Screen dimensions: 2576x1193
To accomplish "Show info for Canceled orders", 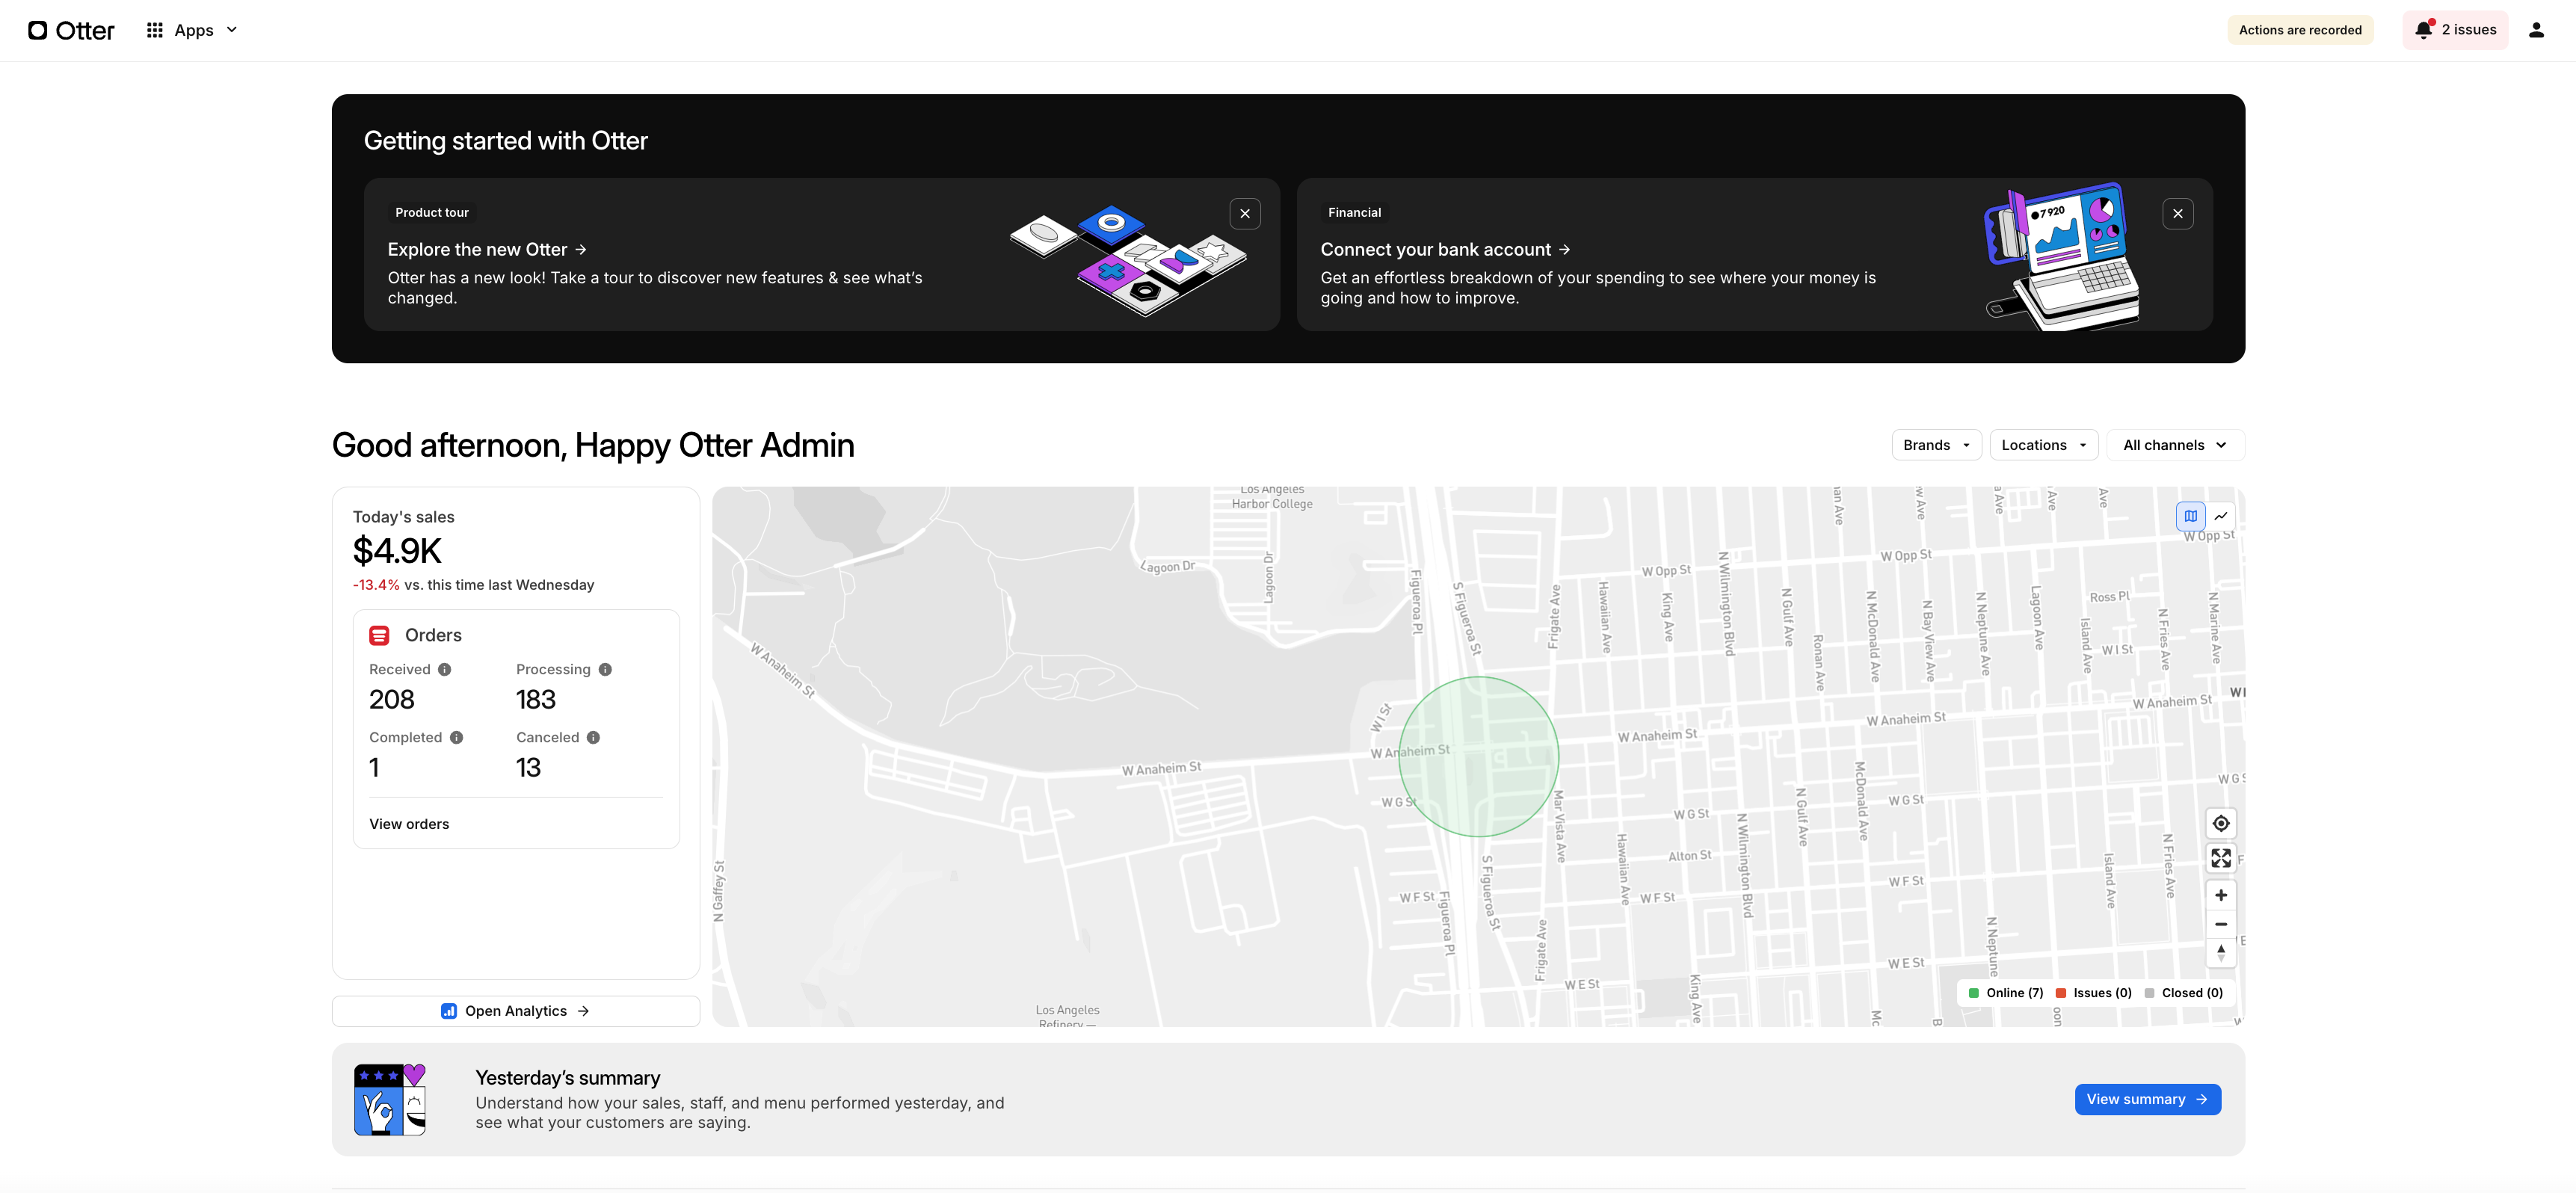I will coord(593,738).
